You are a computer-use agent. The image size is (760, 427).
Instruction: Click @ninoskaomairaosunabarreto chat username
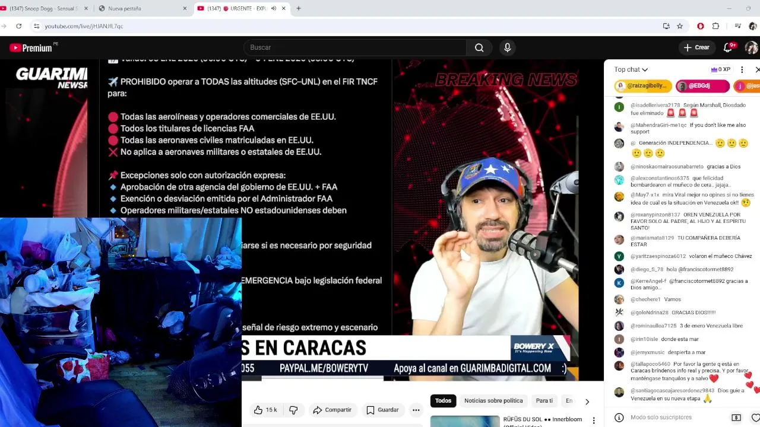coord(667,167)
